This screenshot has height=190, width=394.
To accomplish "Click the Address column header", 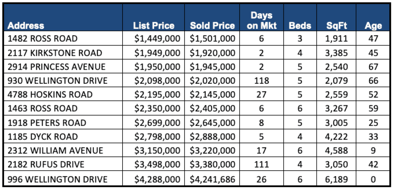I will [x=26, y=26].
